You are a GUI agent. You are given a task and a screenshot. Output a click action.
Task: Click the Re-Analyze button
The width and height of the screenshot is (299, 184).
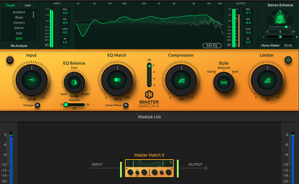point(19,46)
